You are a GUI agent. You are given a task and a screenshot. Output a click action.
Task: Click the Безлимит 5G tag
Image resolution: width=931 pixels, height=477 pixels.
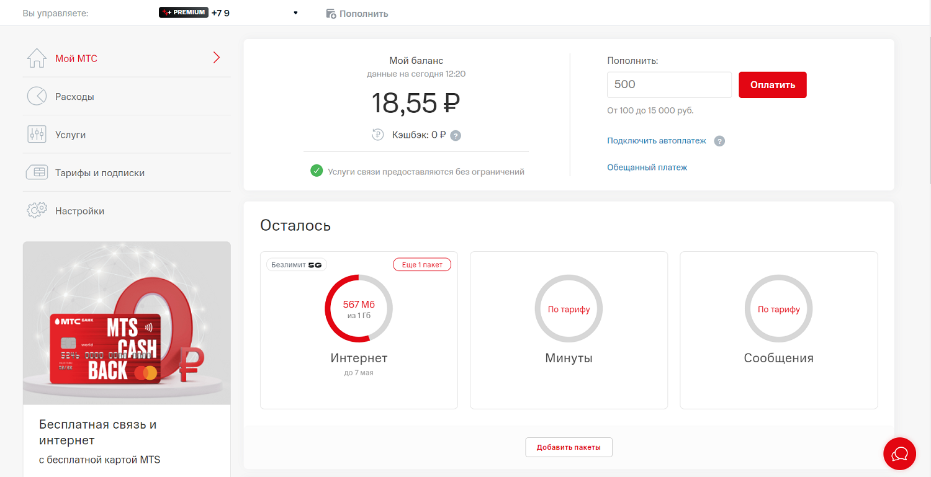297,265
